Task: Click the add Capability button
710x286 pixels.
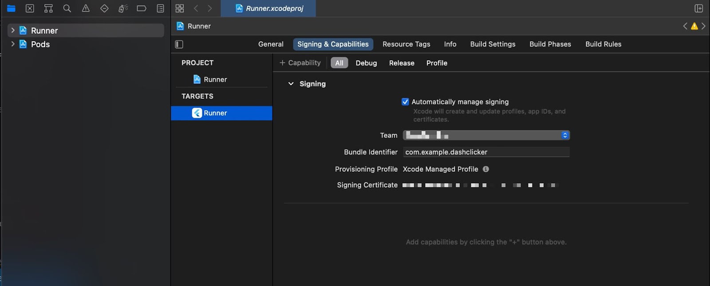Action: 300,63
